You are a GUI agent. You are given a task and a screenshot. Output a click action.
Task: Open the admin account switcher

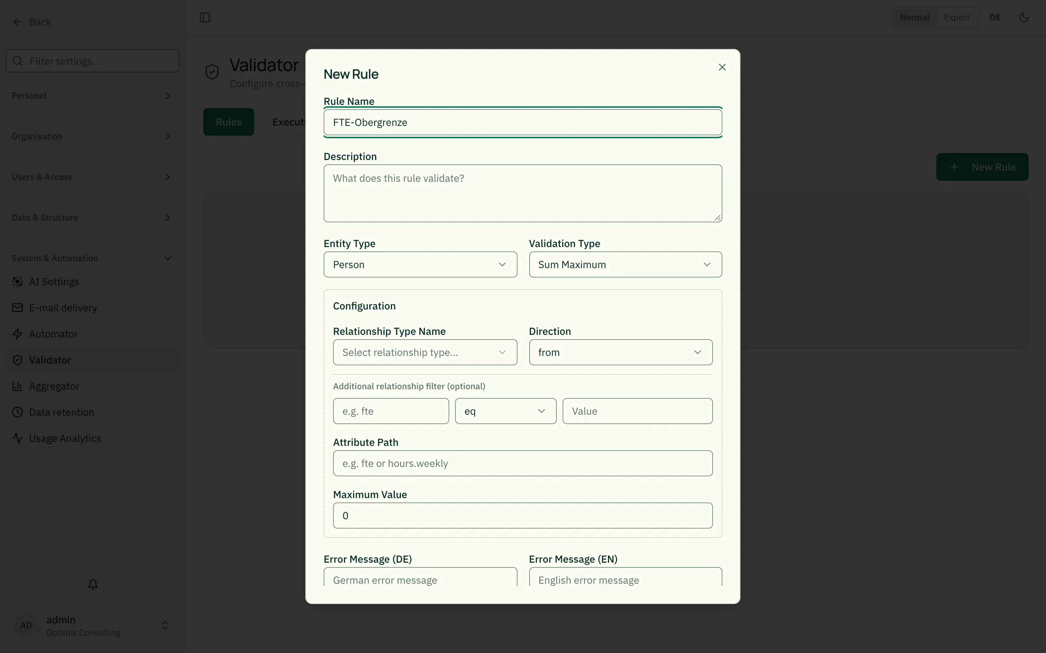coord(93,625)
